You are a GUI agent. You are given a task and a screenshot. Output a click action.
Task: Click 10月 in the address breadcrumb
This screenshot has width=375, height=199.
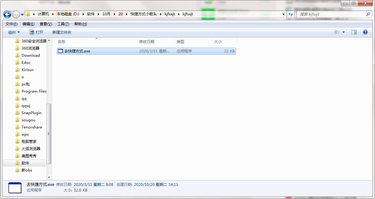(x=106, y=14)
